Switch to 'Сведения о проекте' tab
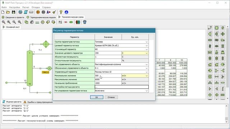The width and height of the screenshot is (230, 129). click(13, 17)
